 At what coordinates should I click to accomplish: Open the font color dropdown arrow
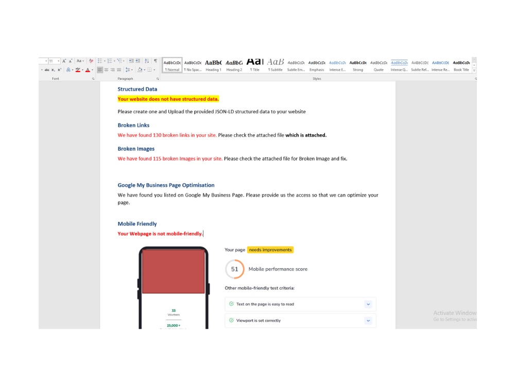click(92, 70)
